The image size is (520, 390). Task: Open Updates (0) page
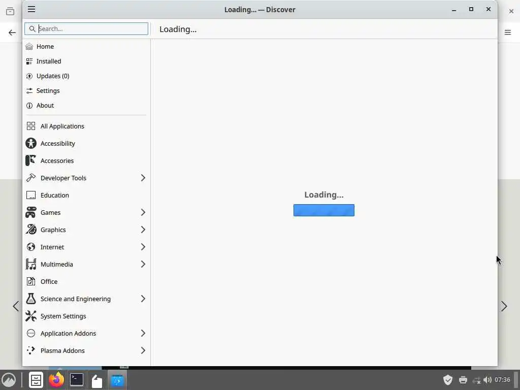coord(86,76)
